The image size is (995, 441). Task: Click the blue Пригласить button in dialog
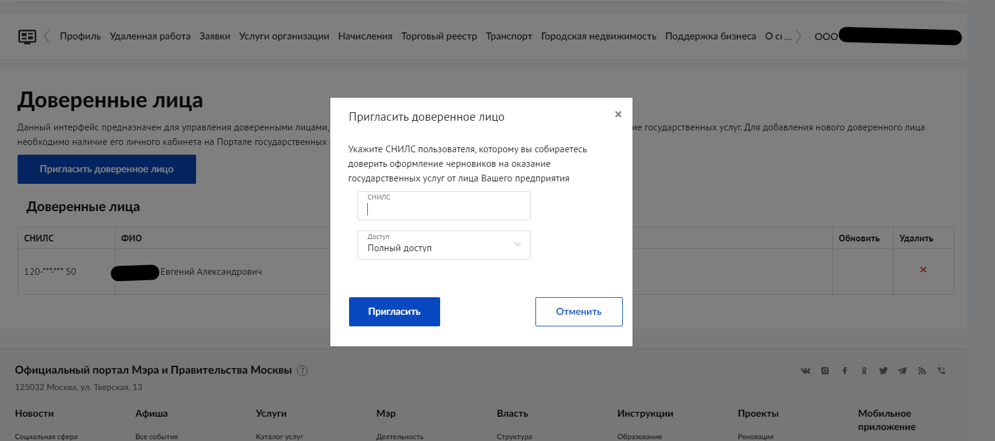395,312
